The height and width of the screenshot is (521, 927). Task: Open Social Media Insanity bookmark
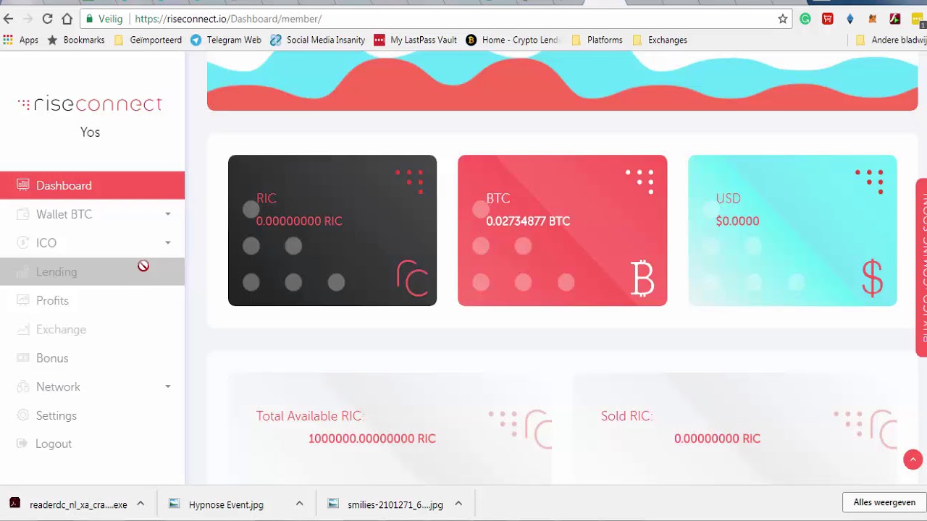318,40
